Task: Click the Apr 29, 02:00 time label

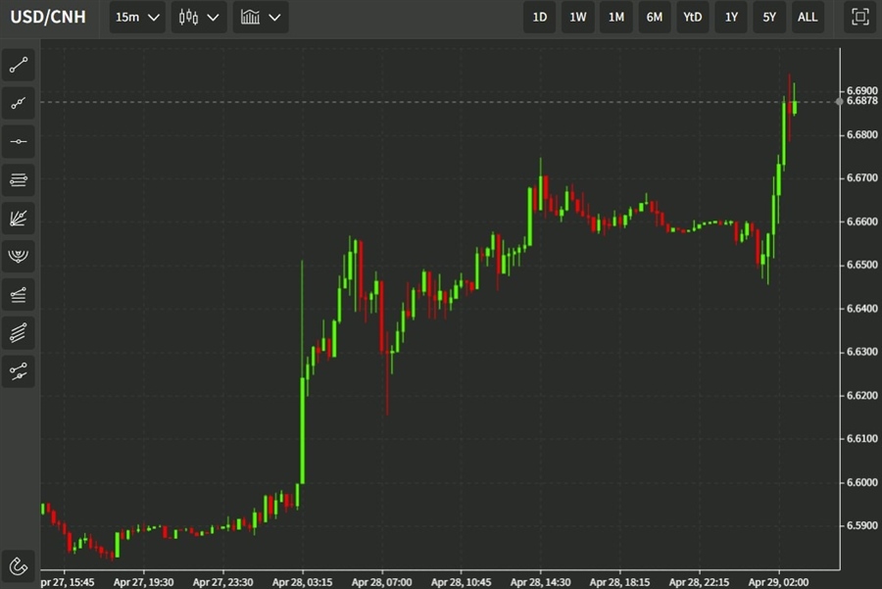Action: tap(778, 582)
